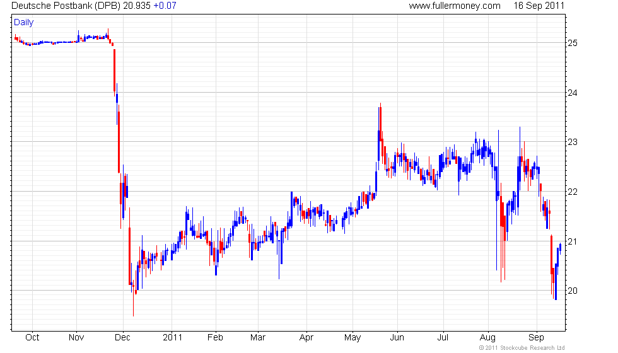Click the 2011 year label on time axis
The image size is (618, 353).
[173, 338]
